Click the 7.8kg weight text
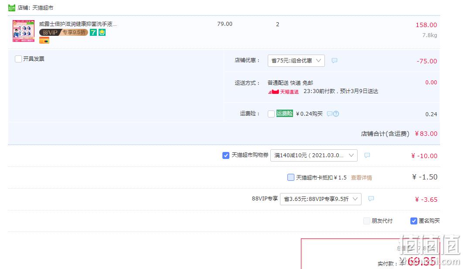 pyautogui.click(x=430, y=35)
